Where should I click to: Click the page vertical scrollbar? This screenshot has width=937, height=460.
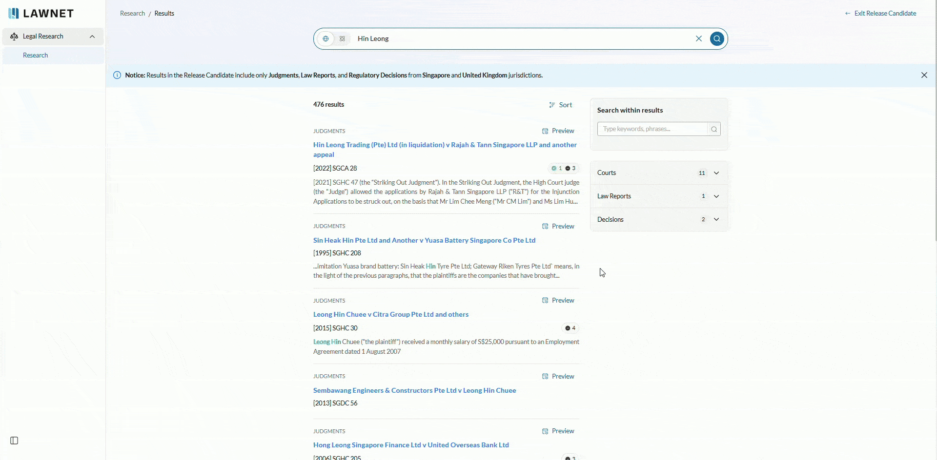[x=935, y=121]
